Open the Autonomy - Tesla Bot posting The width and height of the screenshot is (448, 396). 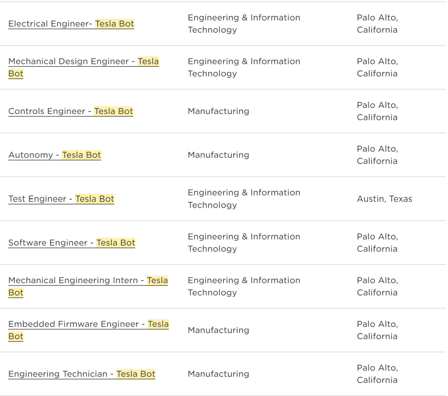pos(55,155)
